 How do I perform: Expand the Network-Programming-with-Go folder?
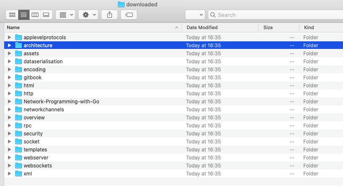point(9,102)
